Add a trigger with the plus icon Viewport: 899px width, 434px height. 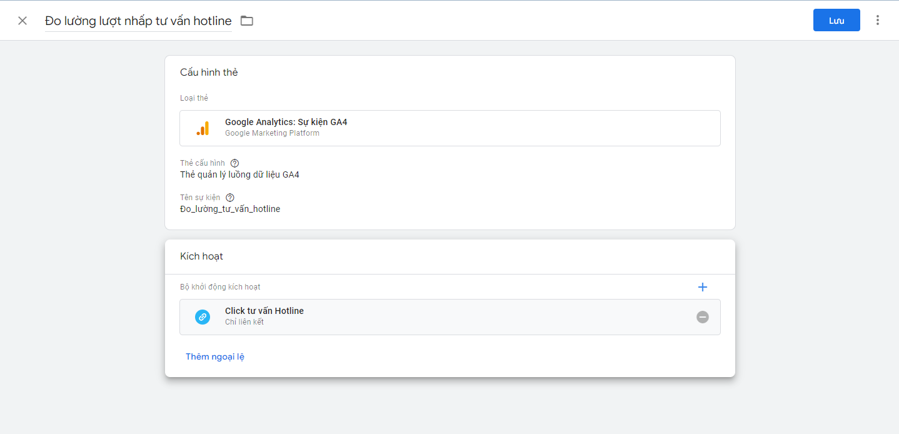pos(703,287)
